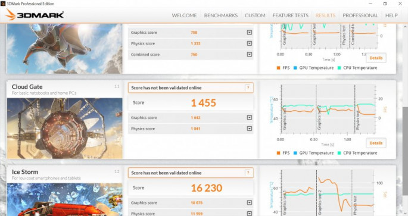Open the HELP tab

pyautogui.click(x=391, y=15)
